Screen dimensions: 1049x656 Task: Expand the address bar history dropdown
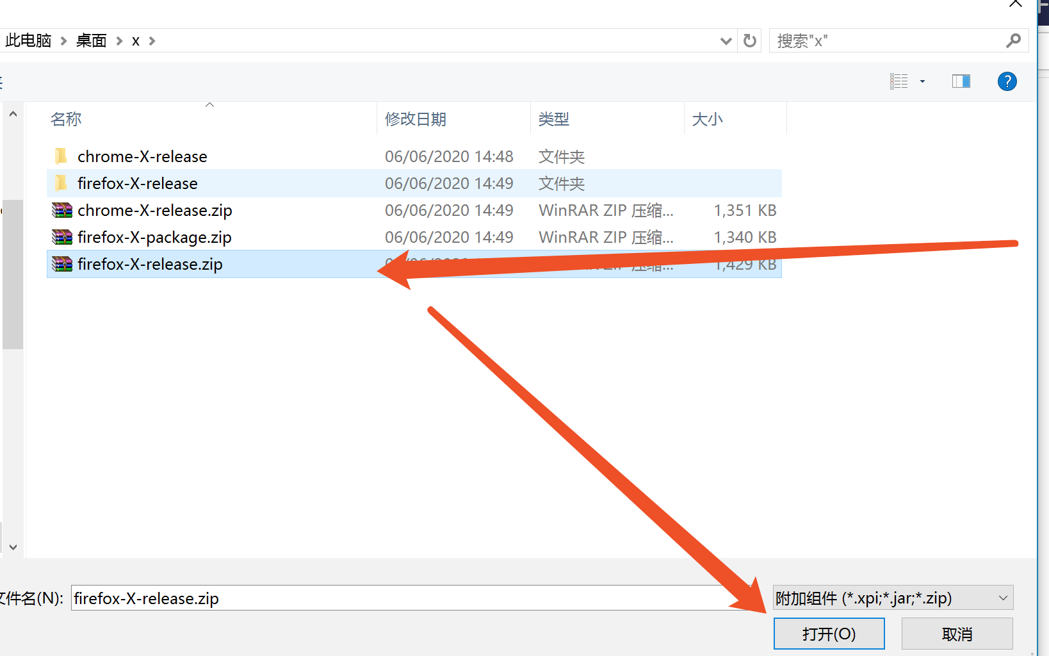[x=726, y=41]
